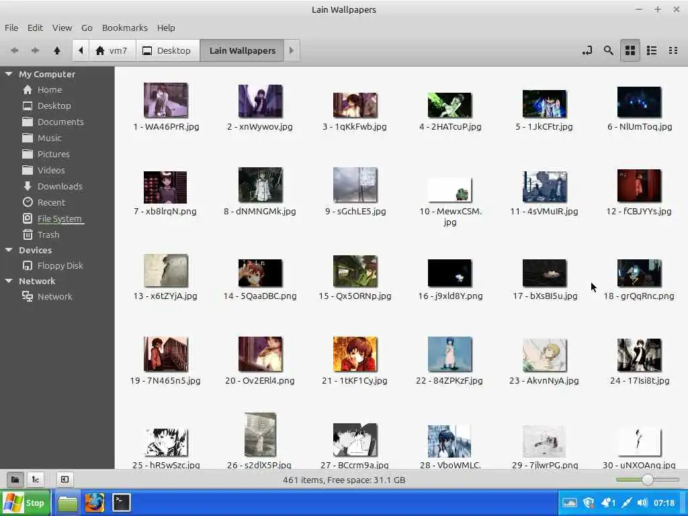Open the View menu

(62, 28)
